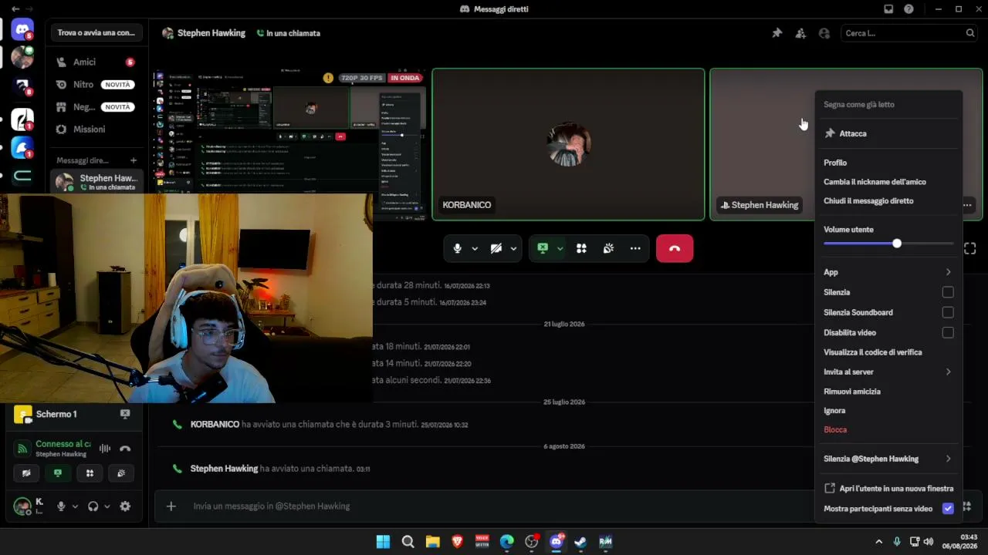
Task: Open input device arrow in user panel
Action: [75, 506]
